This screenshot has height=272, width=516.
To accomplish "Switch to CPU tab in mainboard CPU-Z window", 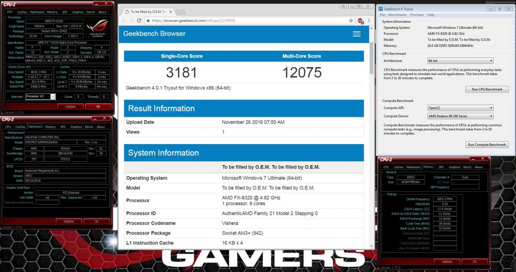I will (8, 127).
